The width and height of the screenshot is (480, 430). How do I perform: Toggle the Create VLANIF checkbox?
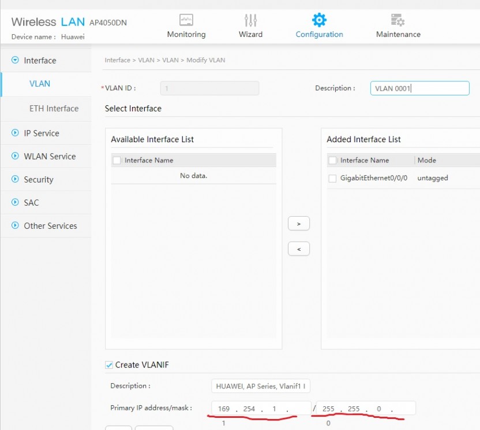(x=109, y=365)
